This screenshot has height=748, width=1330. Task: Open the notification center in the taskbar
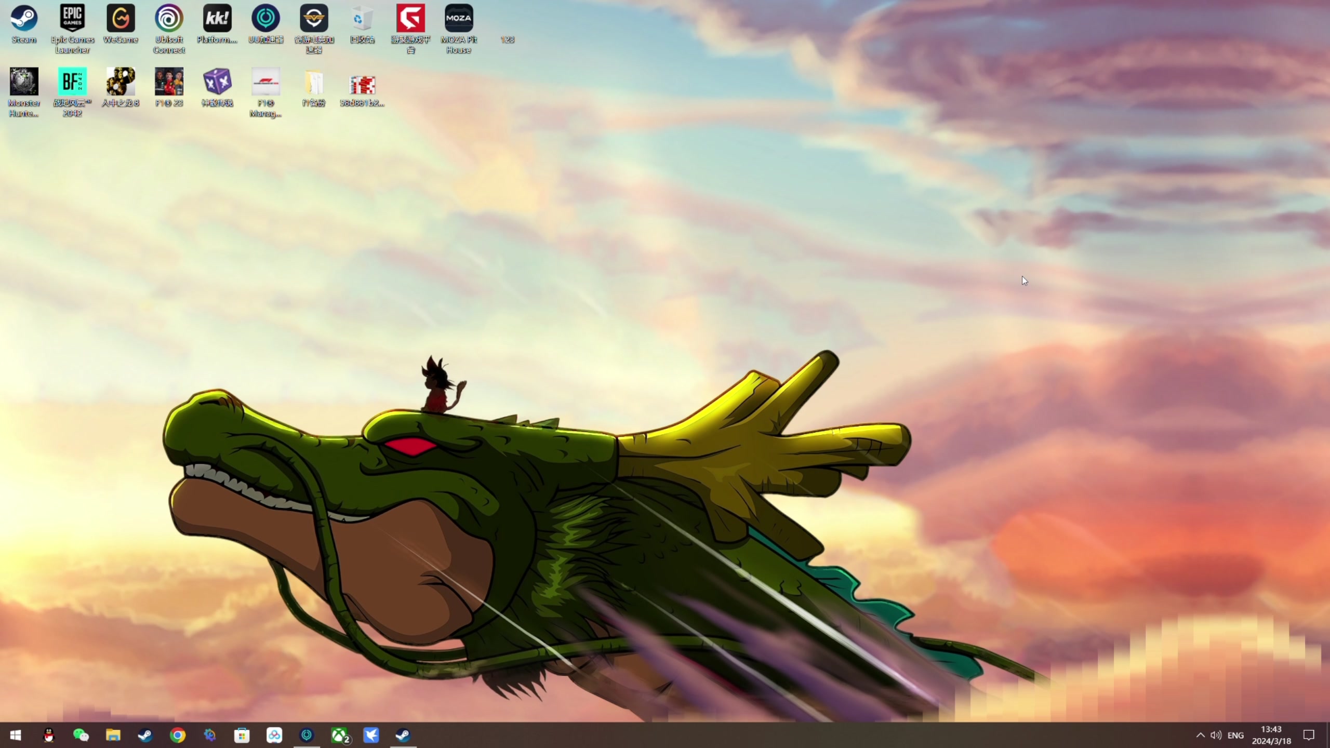(x=1309, y=735)
